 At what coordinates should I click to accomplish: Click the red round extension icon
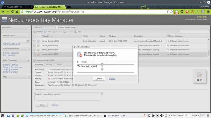[x=187, y=12]
